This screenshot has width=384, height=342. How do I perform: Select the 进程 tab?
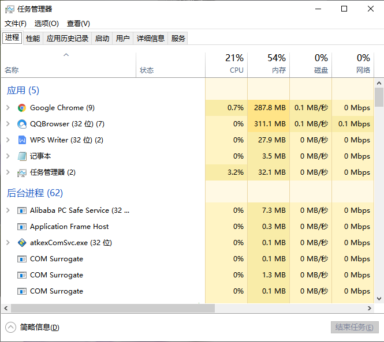(12, 37)
